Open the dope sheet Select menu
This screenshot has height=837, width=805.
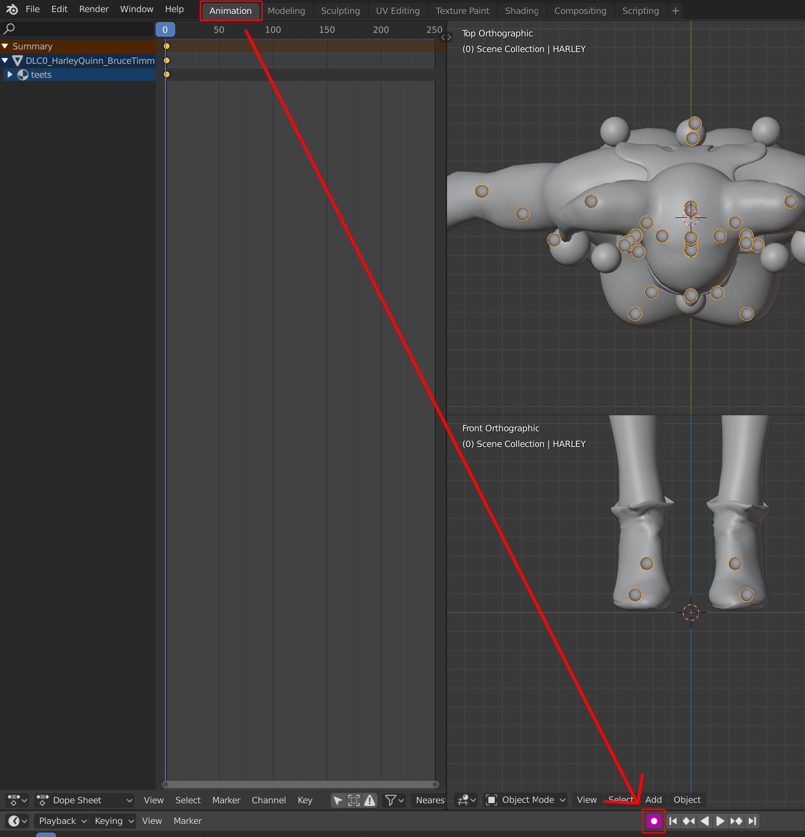[188, 800]
